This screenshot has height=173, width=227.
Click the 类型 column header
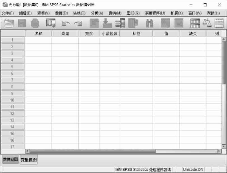click(x=65, y=33)
